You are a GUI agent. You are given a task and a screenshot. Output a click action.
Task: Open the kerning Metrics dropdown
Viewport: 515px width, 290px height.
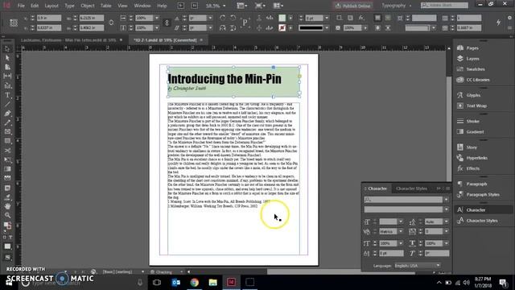coord(401,231)
